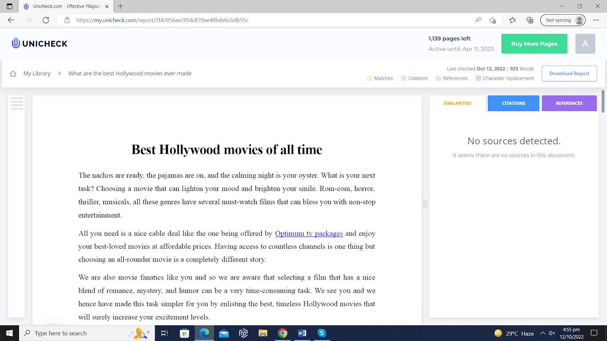Open the Optimum tv packages link

tap(309, 233)
